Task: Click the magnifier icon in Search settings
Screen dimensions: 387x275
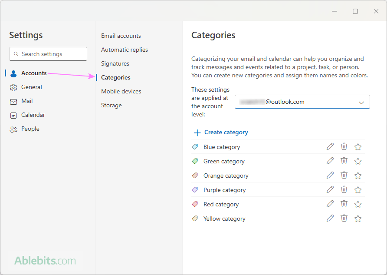Action: 16,54
